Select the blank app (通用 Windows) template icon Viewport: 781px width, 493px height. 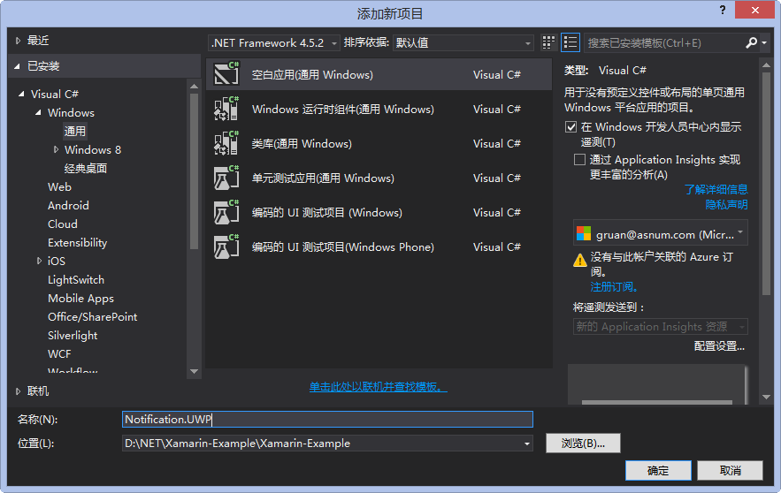coord(226,74)
